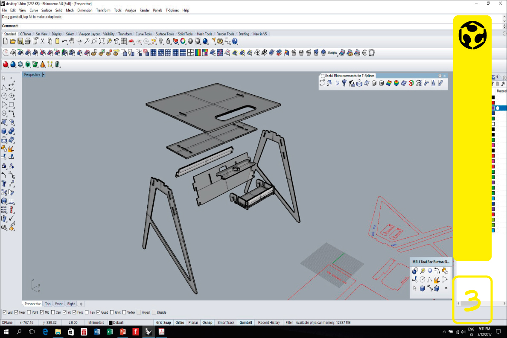Click the Default layer black swatch
Viewport: 507px width, 338px height.
point(111,323)
